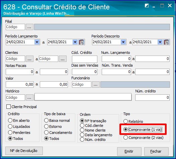Open Funcionário lookup ellipsis button
The height and width of the screenshot is (159, 176).
(x=96, y=85)
